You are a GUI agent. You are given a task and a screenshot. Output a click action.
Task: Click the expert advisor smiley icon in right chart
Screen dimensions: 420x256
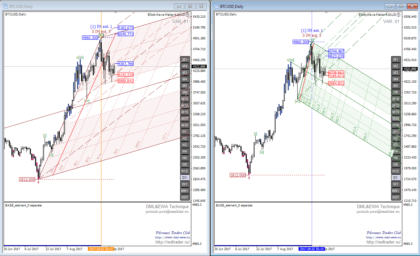[x=398, y=14]
